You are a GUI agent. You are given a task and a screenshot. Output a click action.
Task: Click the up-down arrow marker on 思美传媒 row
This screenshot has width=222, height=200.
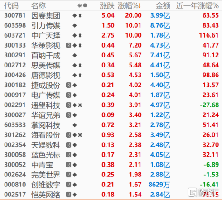[80, 65]
